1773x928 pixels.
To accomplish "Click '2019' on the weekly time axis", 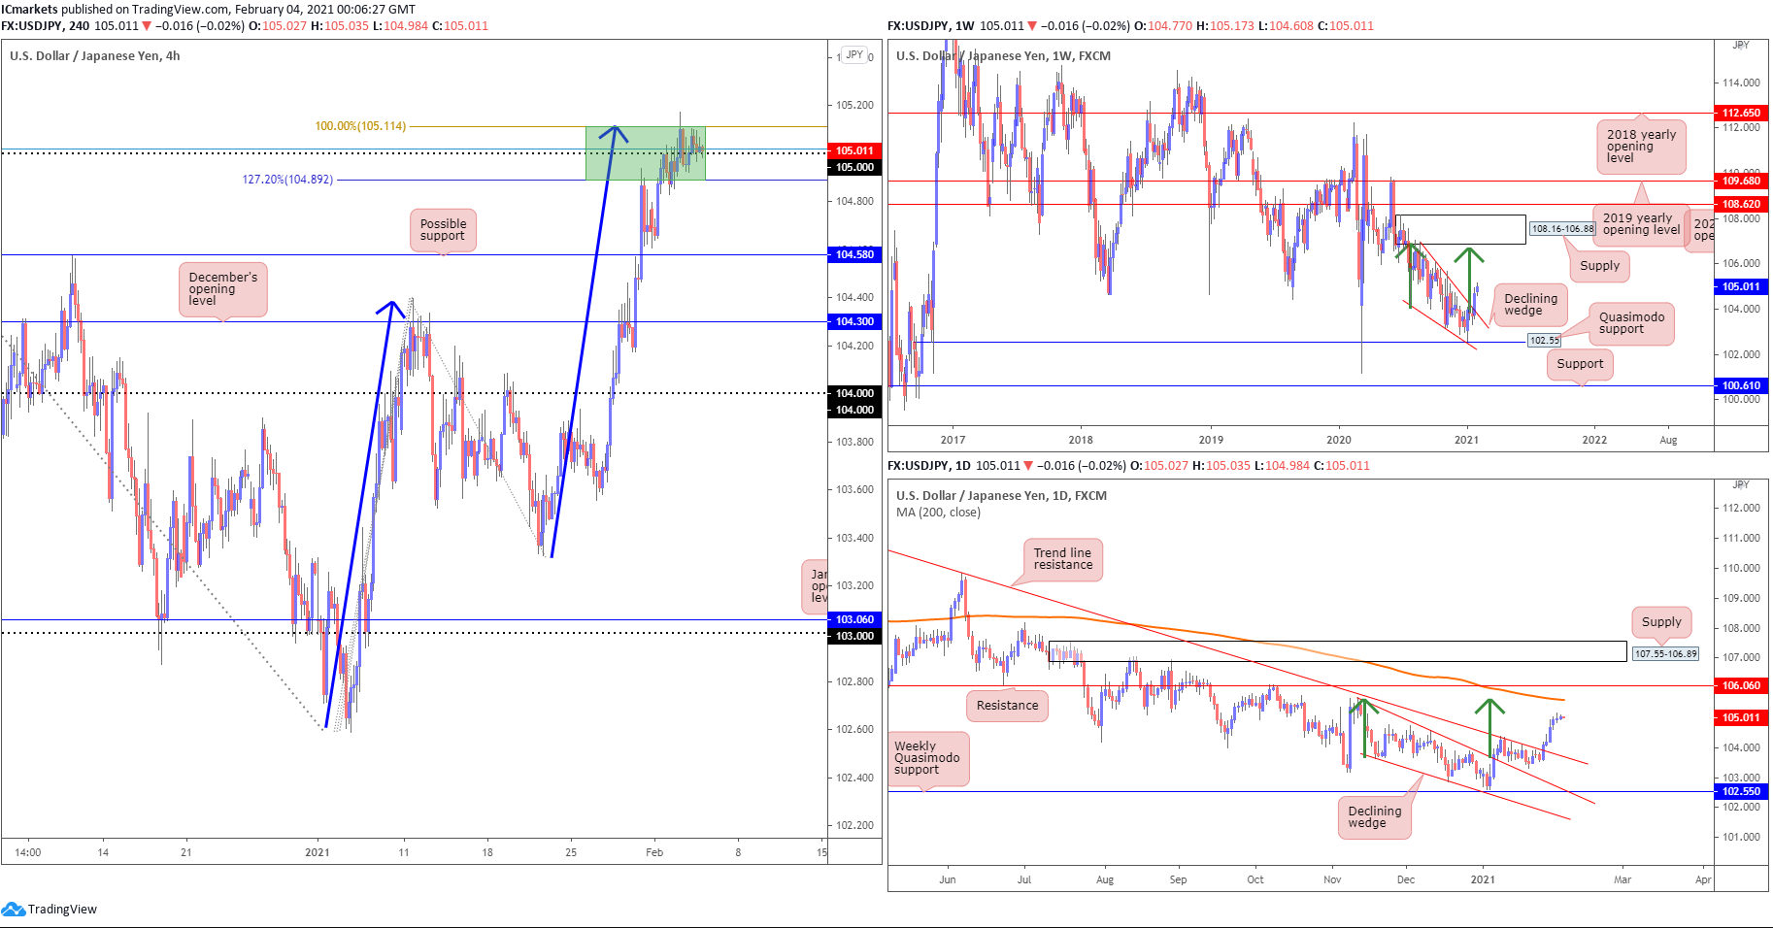I will click(1211, 440).
